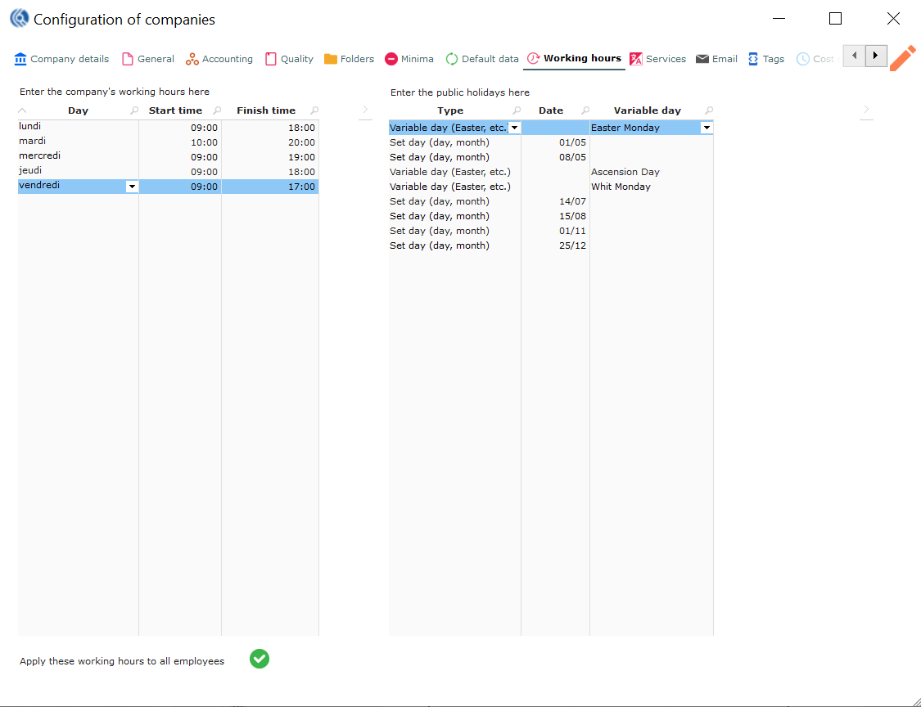Switch to the Accounting tab
The height and width of the screenshot is (707, 921).
coord(219,59)
